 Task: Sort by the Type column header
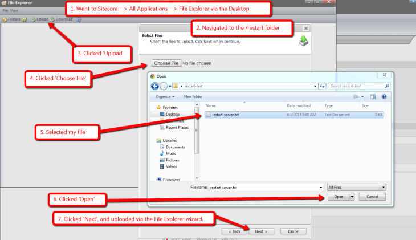coord(328,105)
